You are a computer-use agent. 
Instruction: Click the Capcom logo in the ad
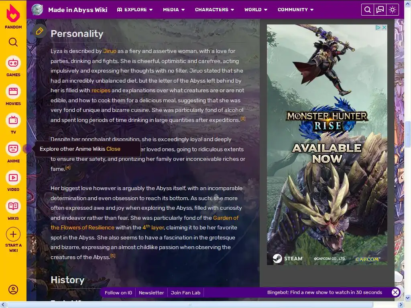pos(368,259)
